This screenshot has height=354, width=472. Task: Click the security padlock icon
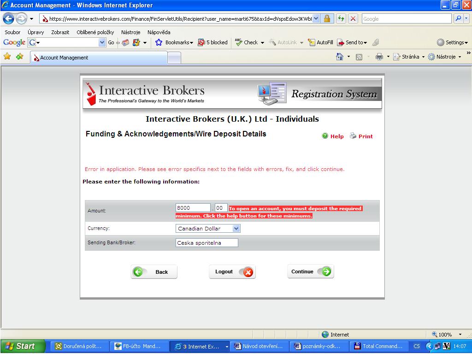327,18
